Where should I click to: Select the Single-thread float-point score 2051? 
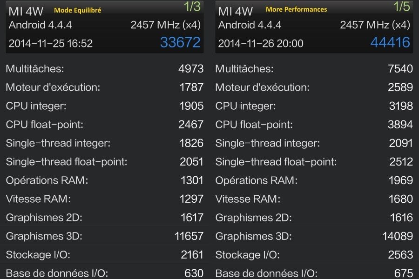(x=191, y=162)
